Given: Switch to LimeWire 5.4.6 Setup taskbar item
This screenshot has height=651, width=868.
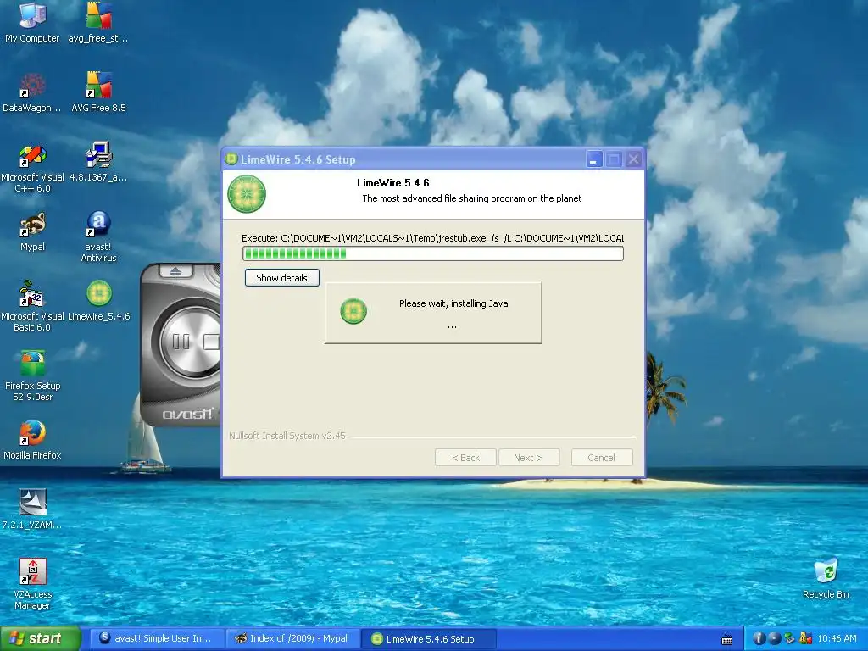Looking at the screenshot, I should coord(429,638).
